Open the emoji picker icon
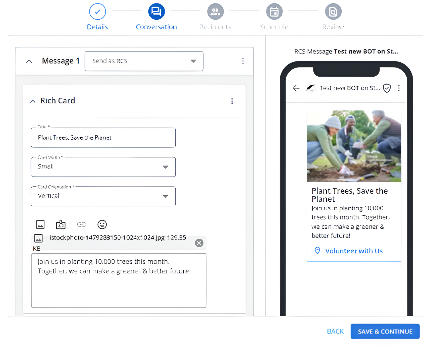The height and width of the screenshot is (345, 423). click(x=102, y=224)
